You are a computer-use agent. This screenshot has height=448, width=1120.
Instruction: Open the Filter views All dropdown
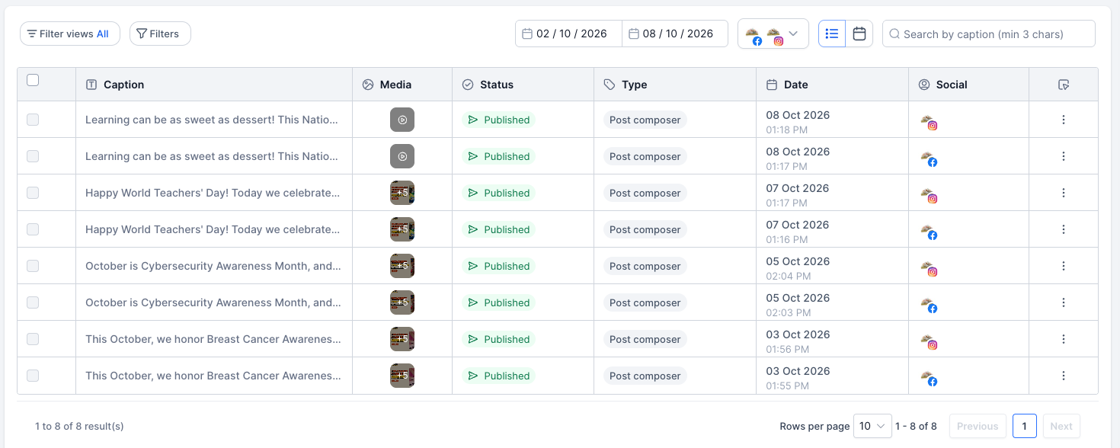pos(70,34)
